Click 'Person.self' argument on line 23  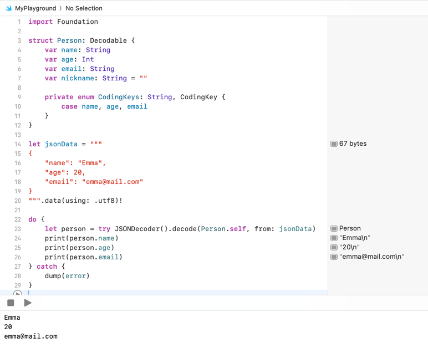223,229
